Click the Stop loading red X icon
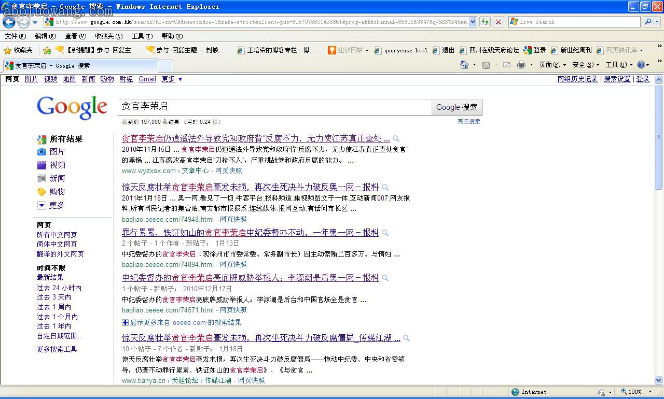The width and height of the screenshot is (664, 399). click(x=498, y=22)
